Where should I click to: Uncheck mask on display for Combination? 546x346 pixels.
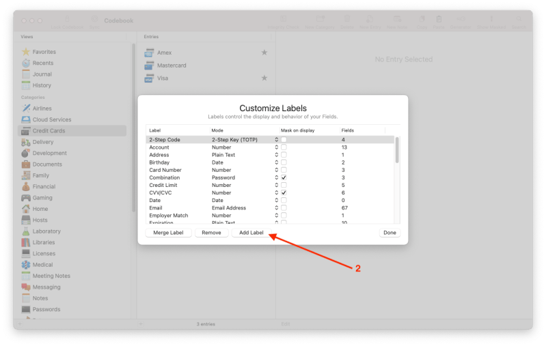pos(284,177)
